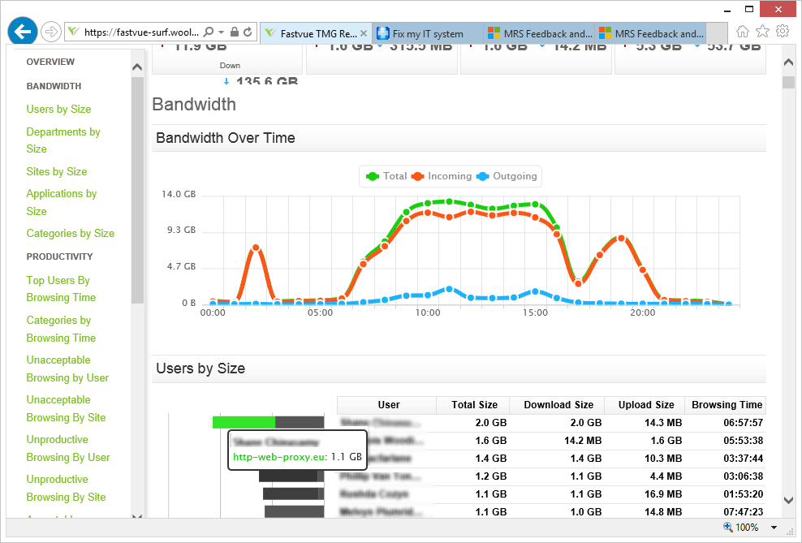Screen dimensions: 802x543
Task: Expand the address bar dropdown arrow
Action: click(x=221, y=32)
